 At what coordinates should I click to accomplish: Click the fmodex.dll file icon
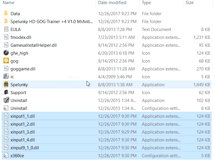6,37
